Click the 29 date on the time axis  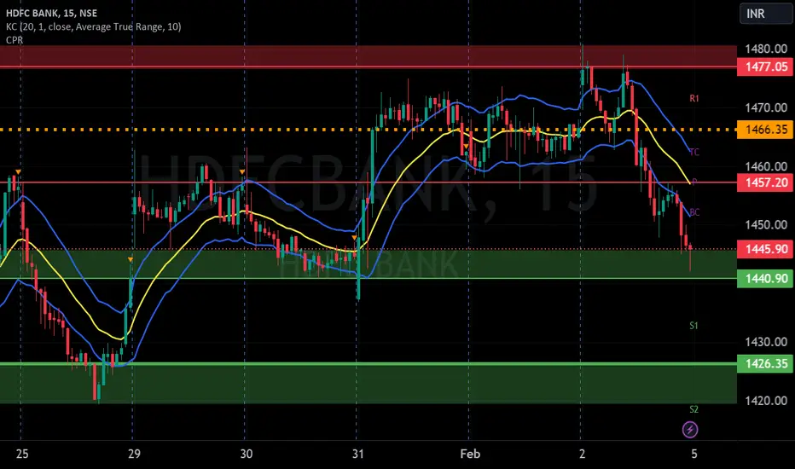click(x=134, y=454)
